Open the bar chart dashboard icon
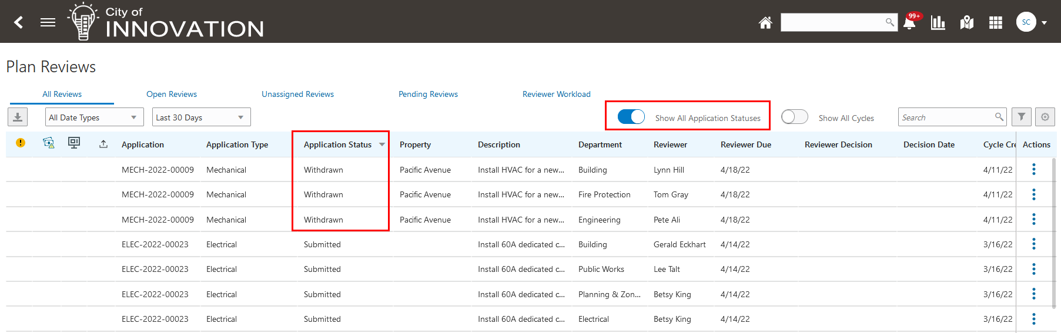 pyautogui.click(x=938, y=23)
